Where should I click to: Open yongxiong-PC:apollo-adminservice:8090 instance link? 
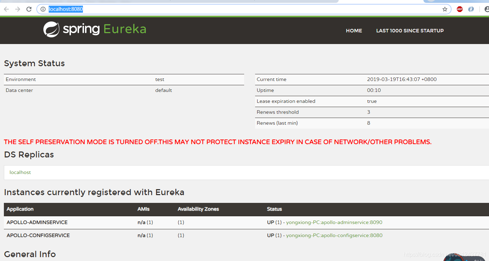coord(334,222)
